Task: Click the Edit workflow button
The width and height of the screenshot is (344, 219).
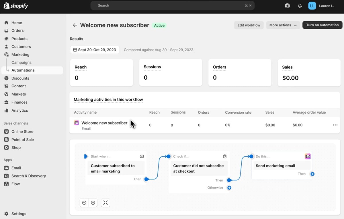Action: coord(249,25)
